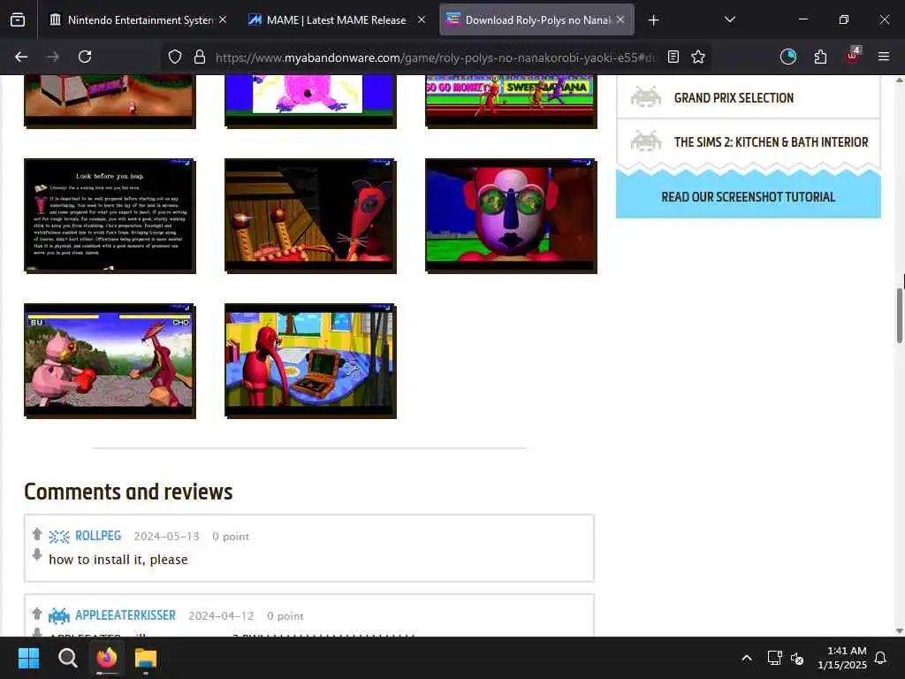Select the Download Roly-Polys tab
This screenshot has width=905, height=679.
[536, 20]
